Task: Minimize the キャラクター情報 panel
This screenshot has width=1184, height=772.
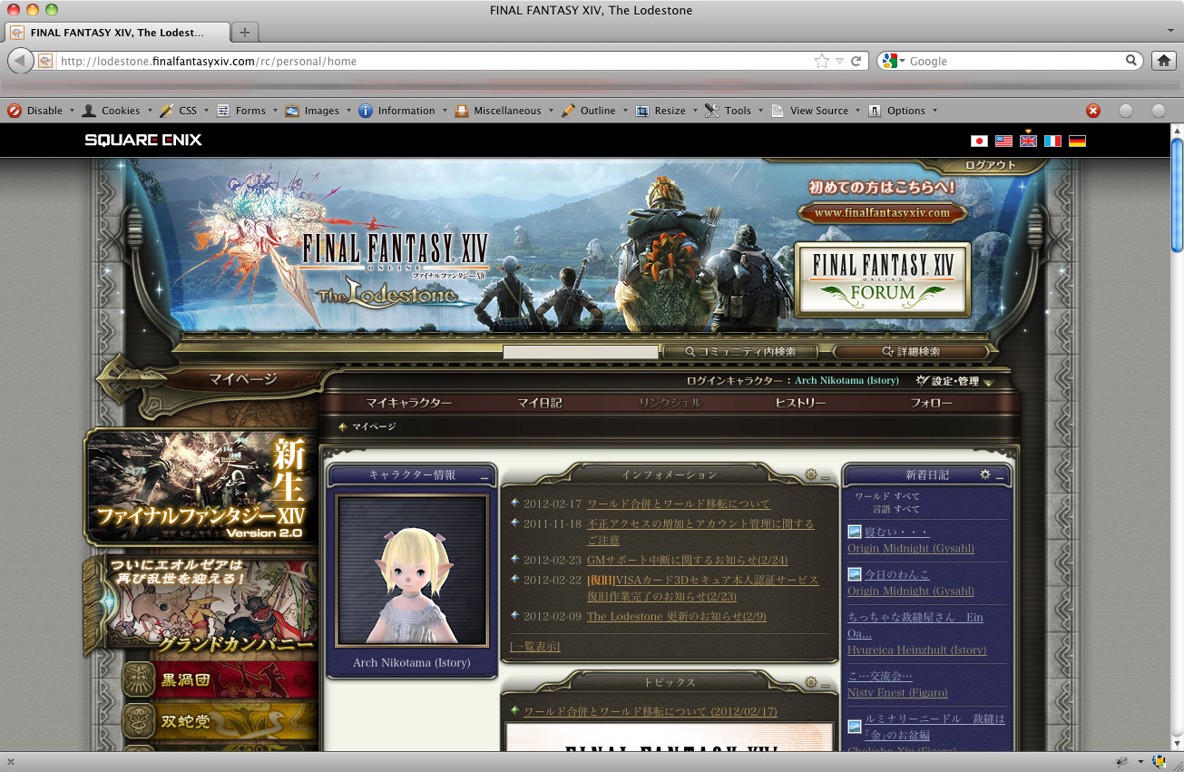Action: (484, 477)
